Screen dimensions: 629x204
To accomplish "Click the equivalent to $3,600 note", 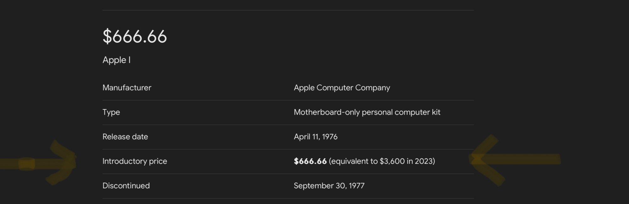I will pyautogui.click(x=382, y=161).
